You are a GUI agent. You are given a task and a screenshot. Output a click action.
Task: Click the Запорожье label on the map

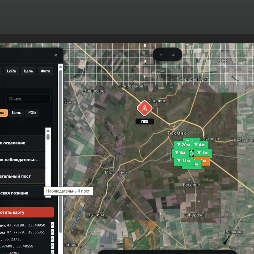coord(195,215)
